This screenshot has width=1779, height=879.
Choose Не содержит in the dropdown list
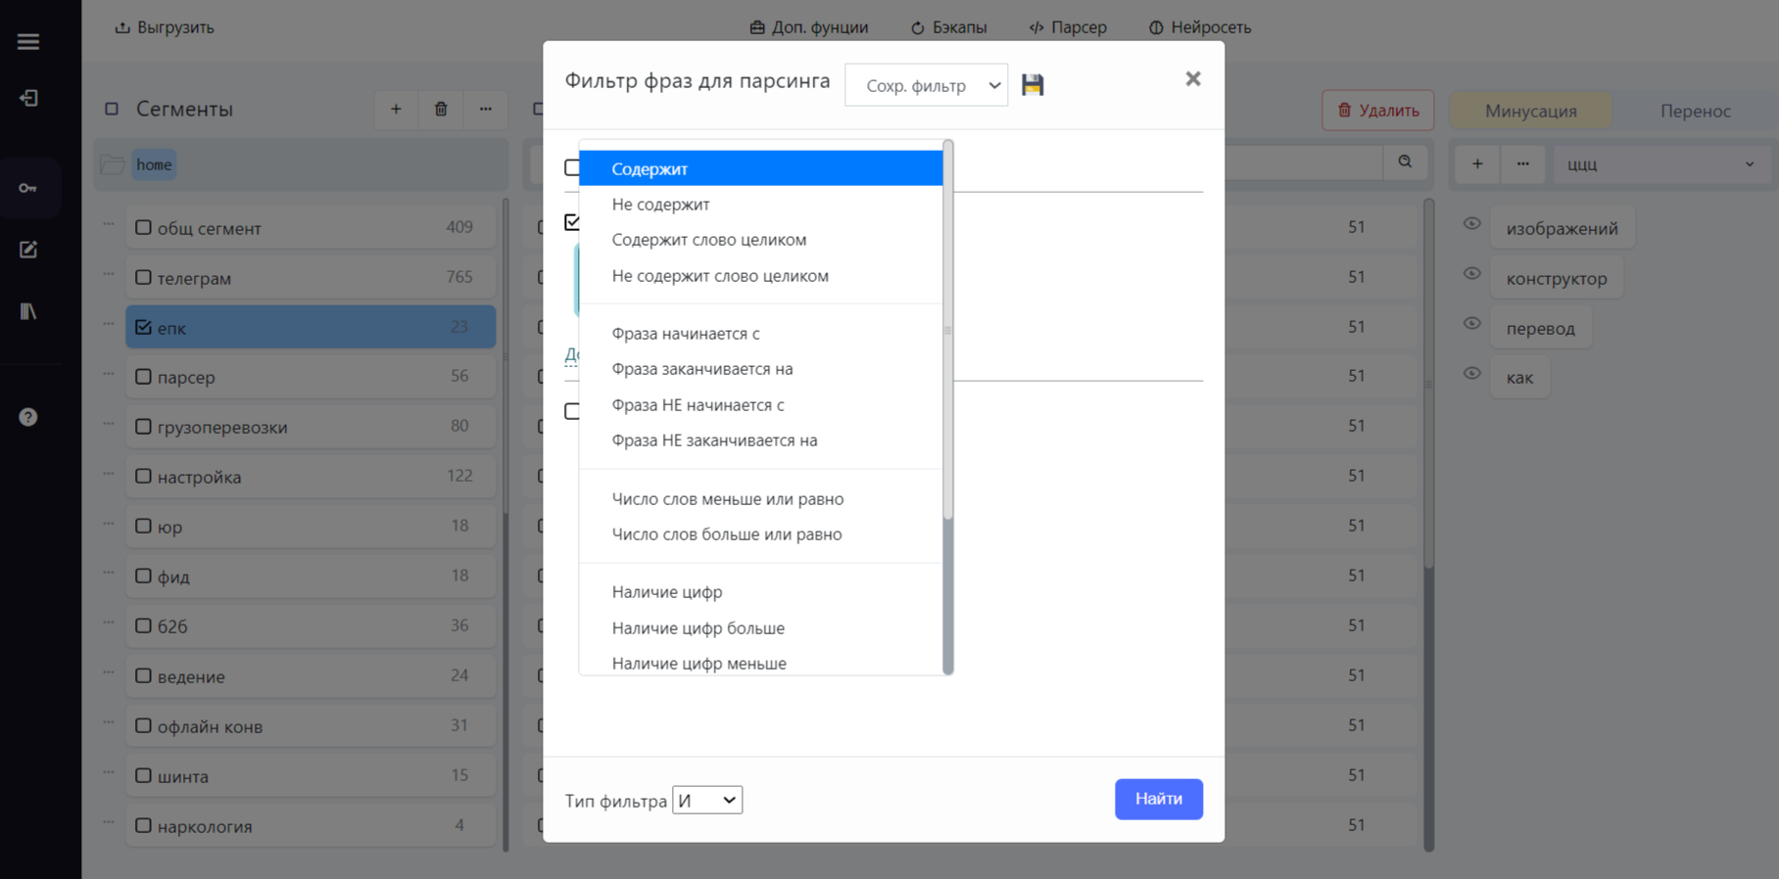[x=760, y=205]
